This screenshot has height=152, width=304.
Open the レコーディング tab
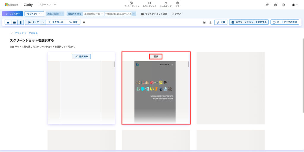pos(149,4)
